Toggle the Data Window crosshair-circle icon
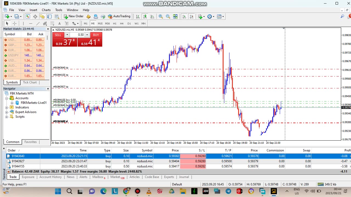 35,16
